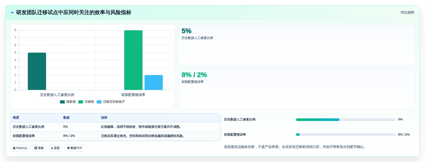
Task: Click the 数据 column header
Action: (x=66, y=118)
